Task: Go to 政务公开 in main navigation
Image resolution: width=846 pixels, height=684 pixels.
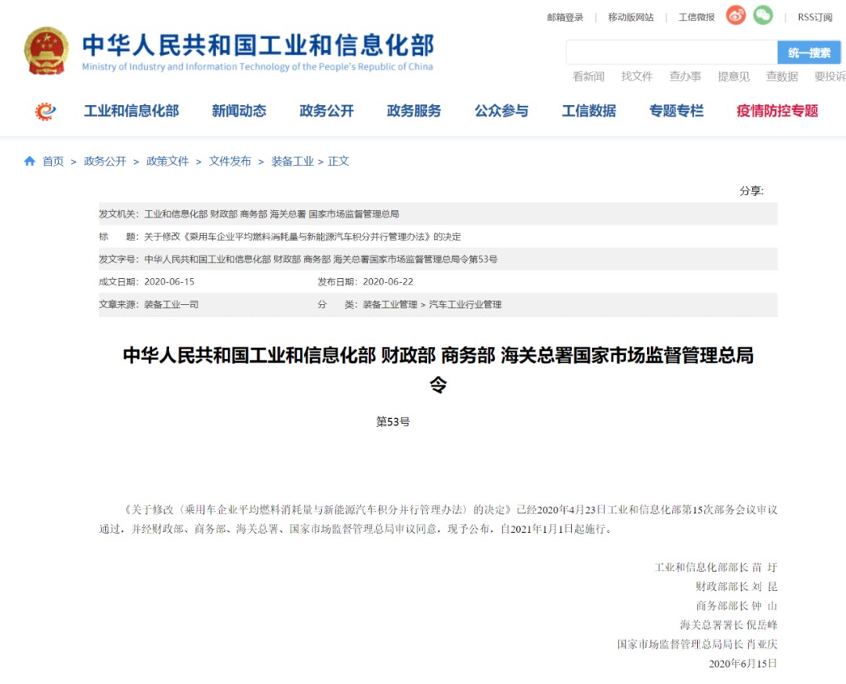Action: [327, 111]
